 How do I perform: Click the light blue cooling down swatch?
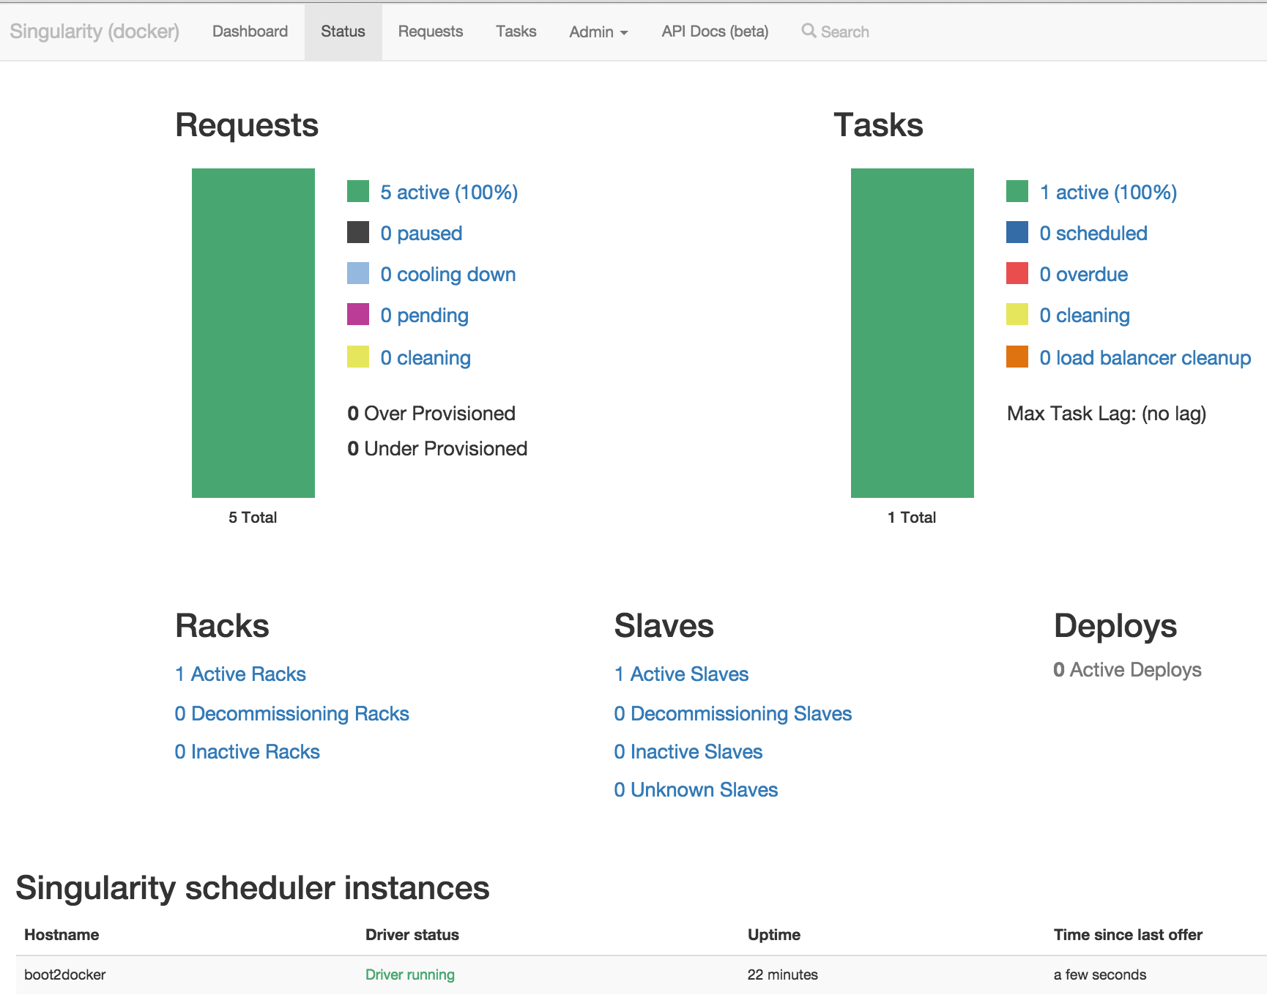pyautogui.click(x=358, y=273)
